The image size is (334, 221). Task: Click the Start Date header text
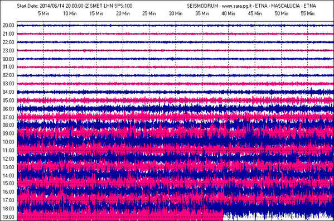[28, 6]
